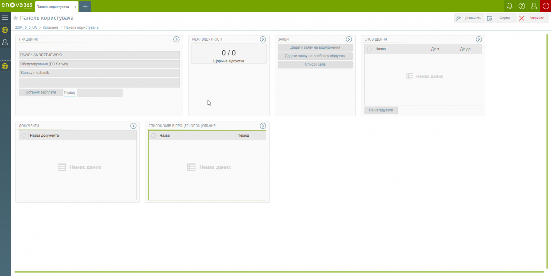Viewport: 551px width, 276px height.
Task: Toggle select-all circle in Сповіщення table
Action: (x=369, y=49)
